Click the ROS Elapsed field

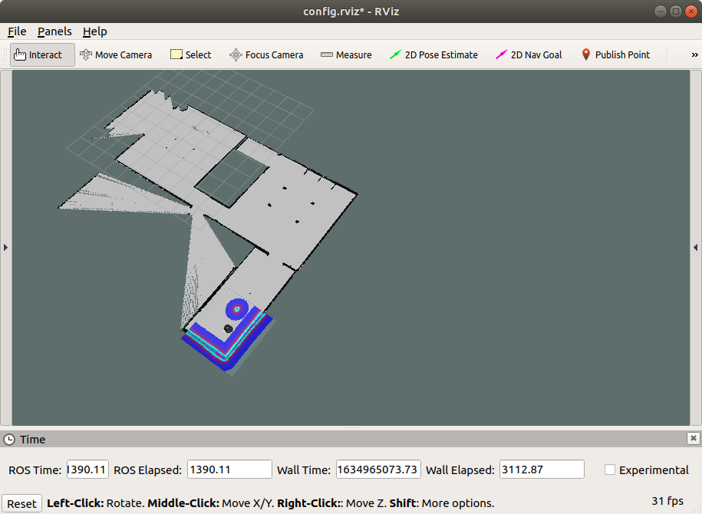[x=229, y=470]
